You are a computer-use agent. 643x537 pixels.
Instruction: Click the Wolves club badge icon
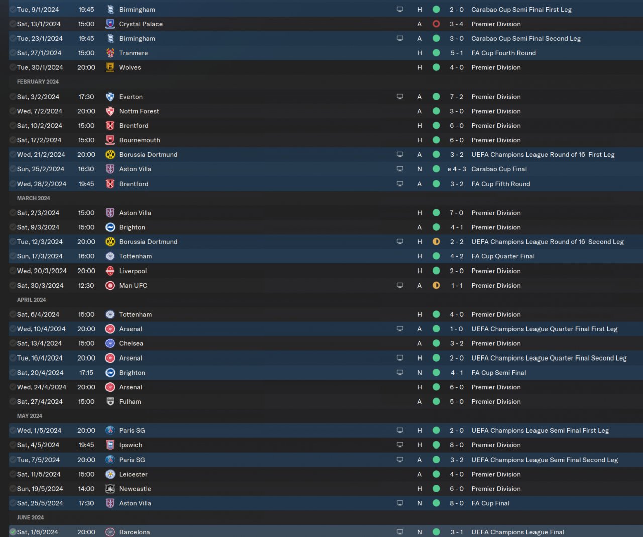coord(110,67)
